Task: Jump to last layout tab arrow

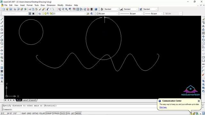Action: [14, 100]
